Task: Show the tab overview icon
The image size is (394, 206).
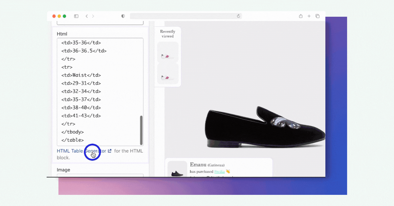Action: (x=317, y=16)
